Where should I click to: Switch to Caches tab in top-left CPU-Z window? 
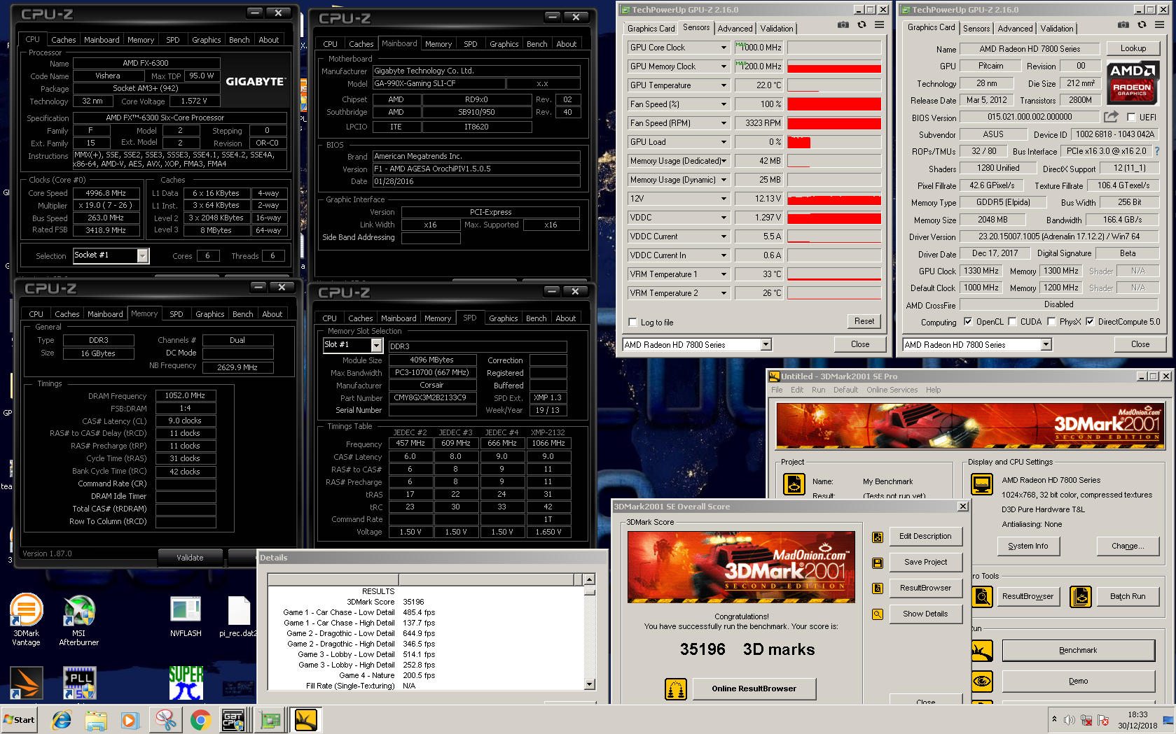click(64, 40)
